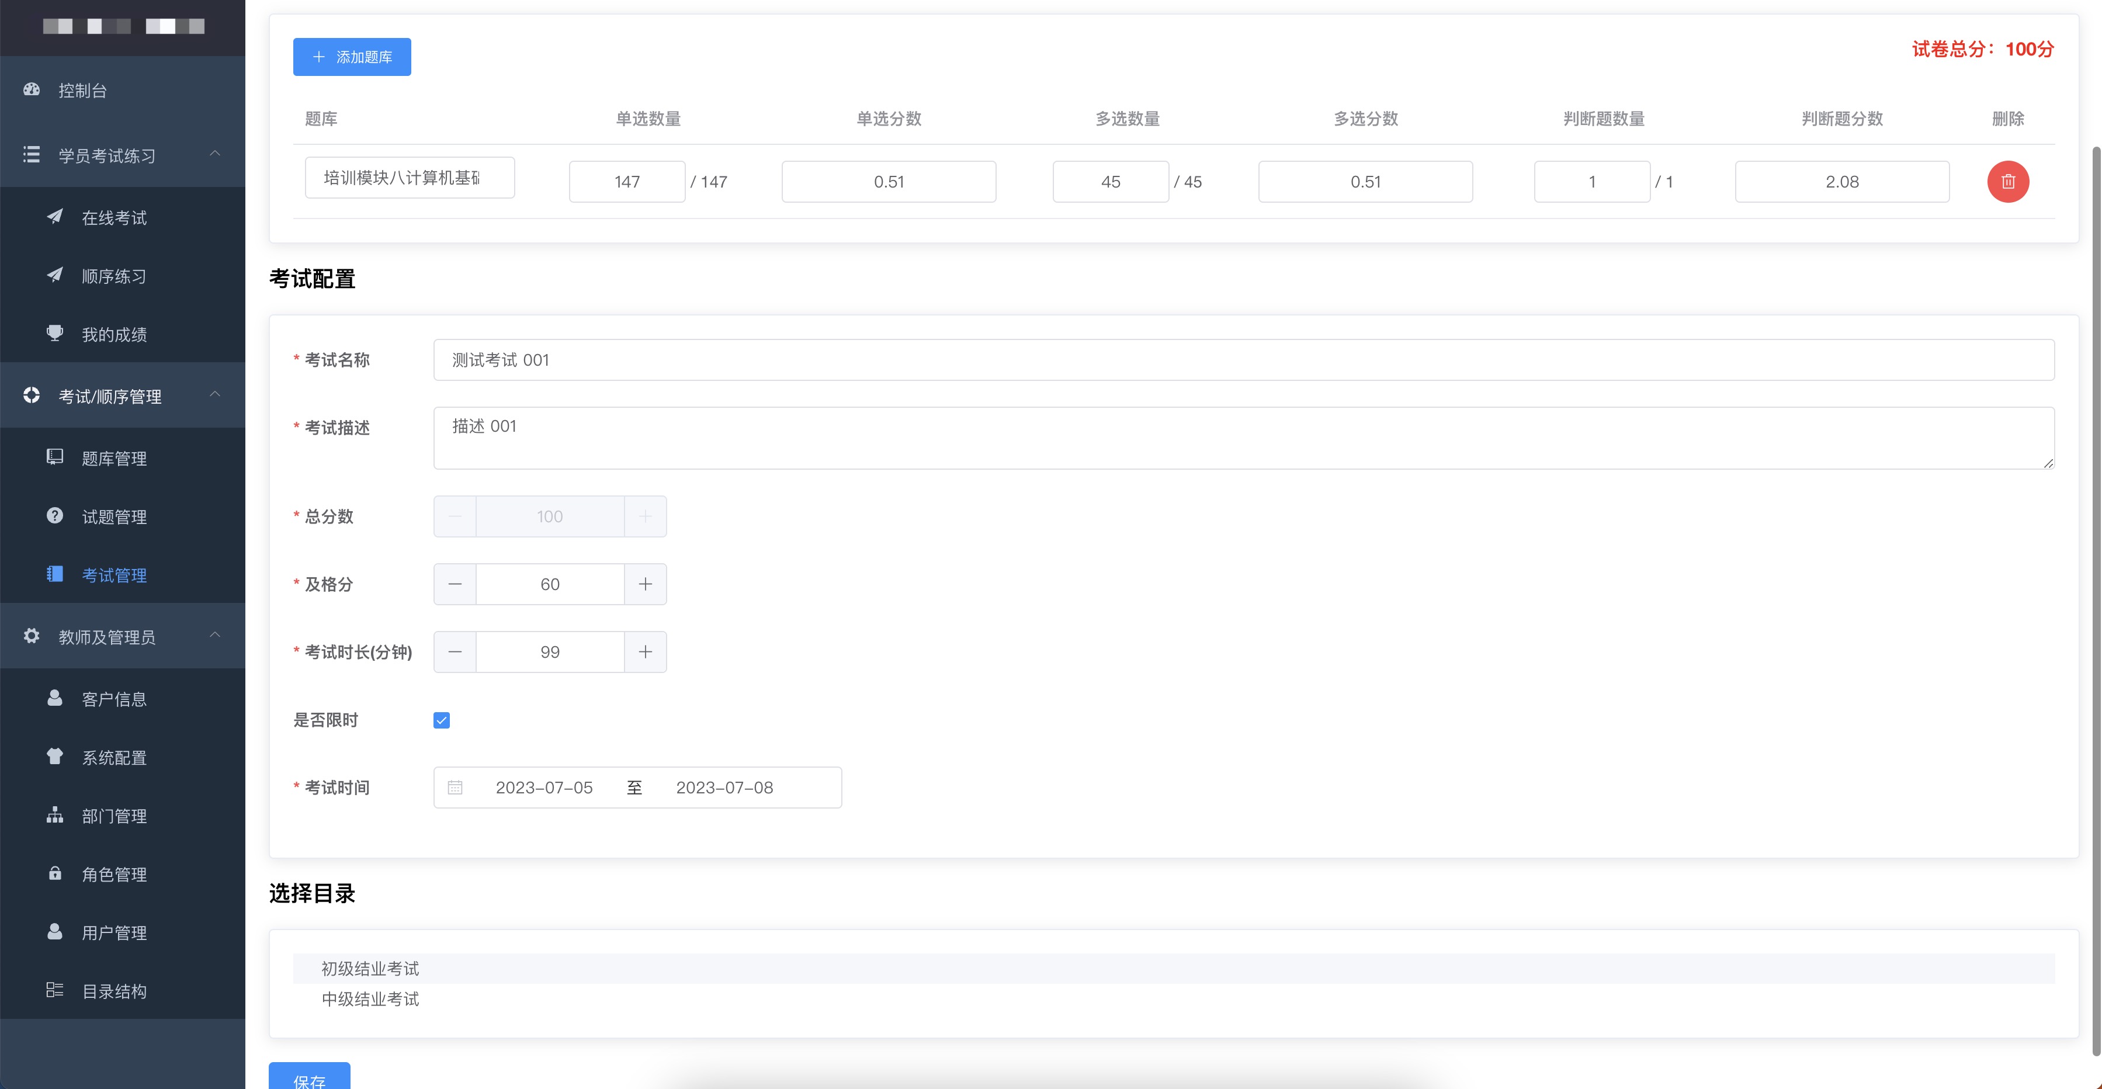Image resolution: width=2102 pixels, height=1089 pixels.
Task: Uncheck the 是否限时 checkbox
Action: 442,720
